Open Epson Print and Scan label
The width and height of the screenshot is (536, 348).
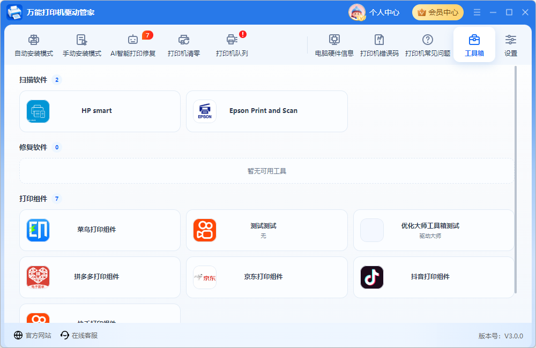click(263, 111)
